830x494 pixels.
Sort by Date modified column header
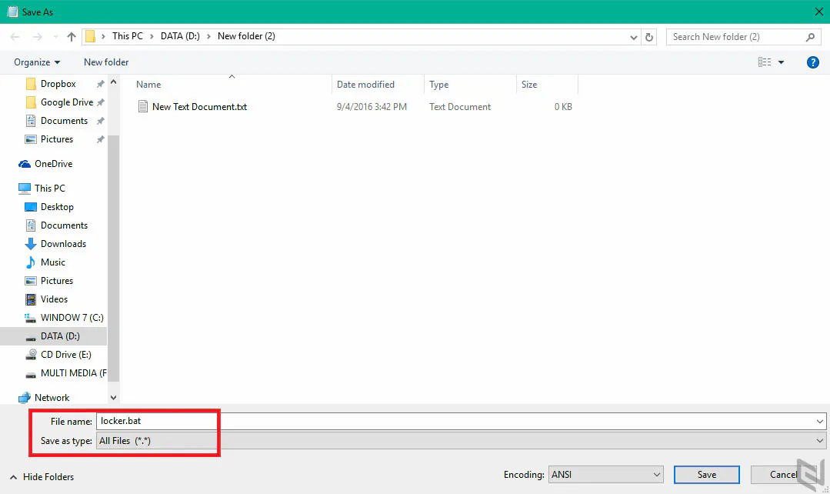point(366,85)
